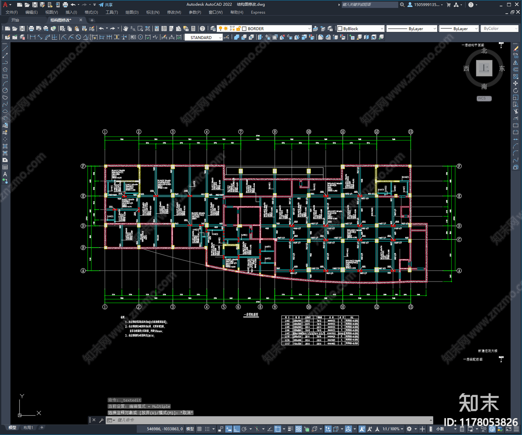Select the Polygon draw tool
Screen dimensions: 522x435
5,69
